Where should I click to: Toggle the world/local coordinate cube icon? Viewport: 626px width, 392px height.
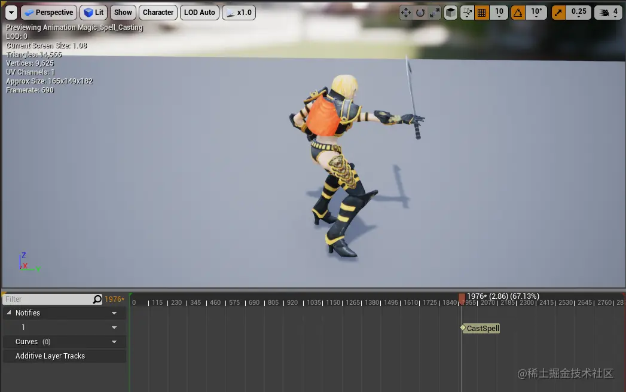point(451,13)
